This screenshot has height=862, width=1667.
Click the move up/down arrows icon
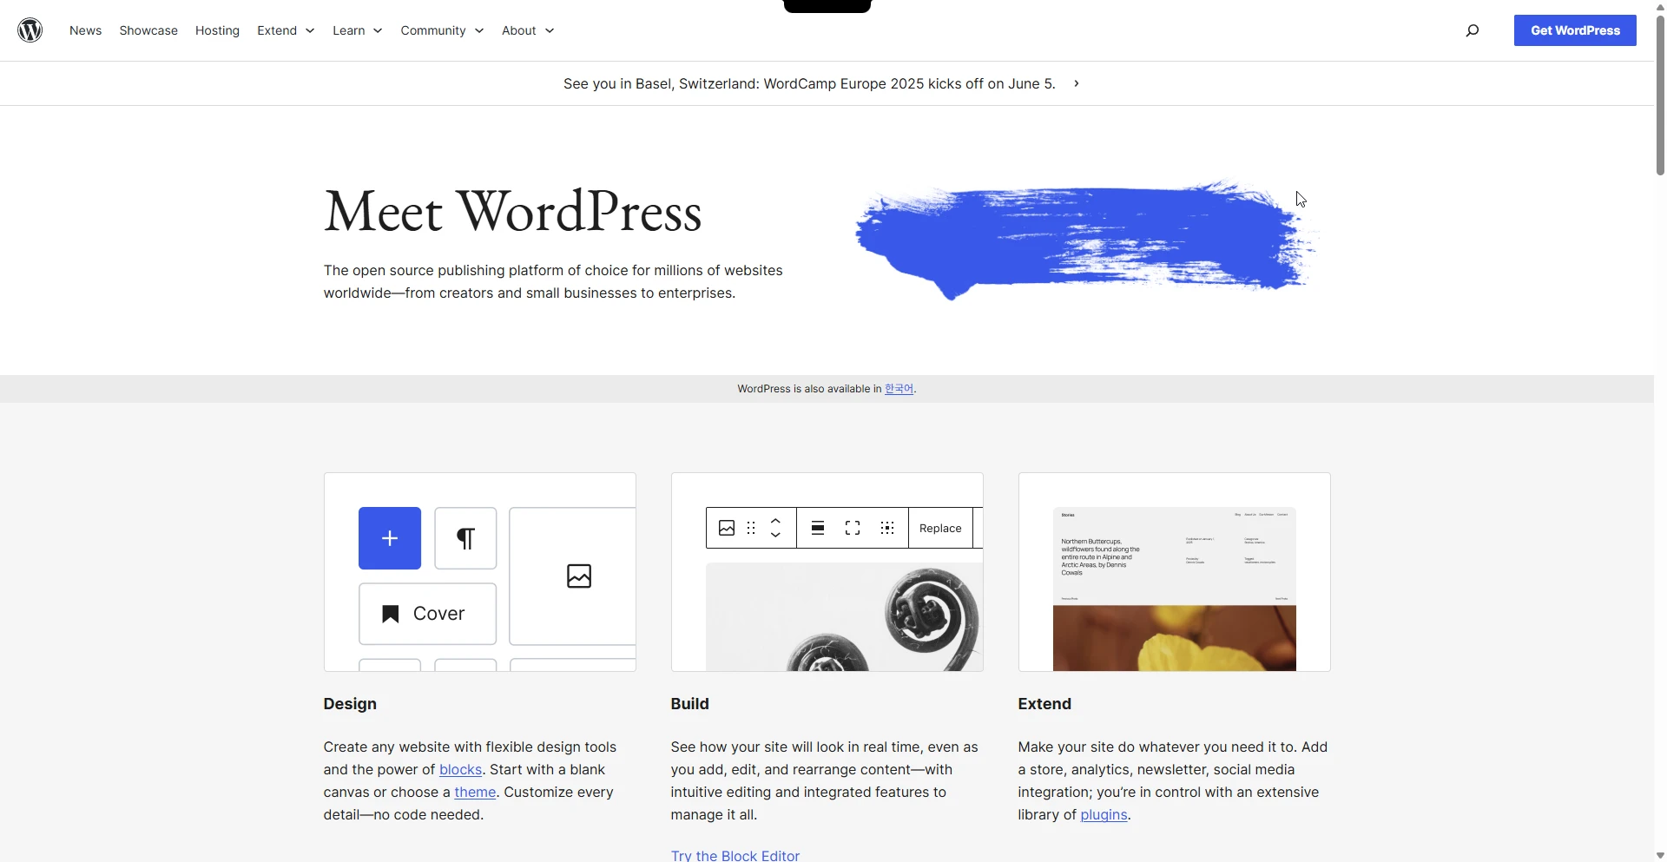pyautogui.click(x=776, y=528)
